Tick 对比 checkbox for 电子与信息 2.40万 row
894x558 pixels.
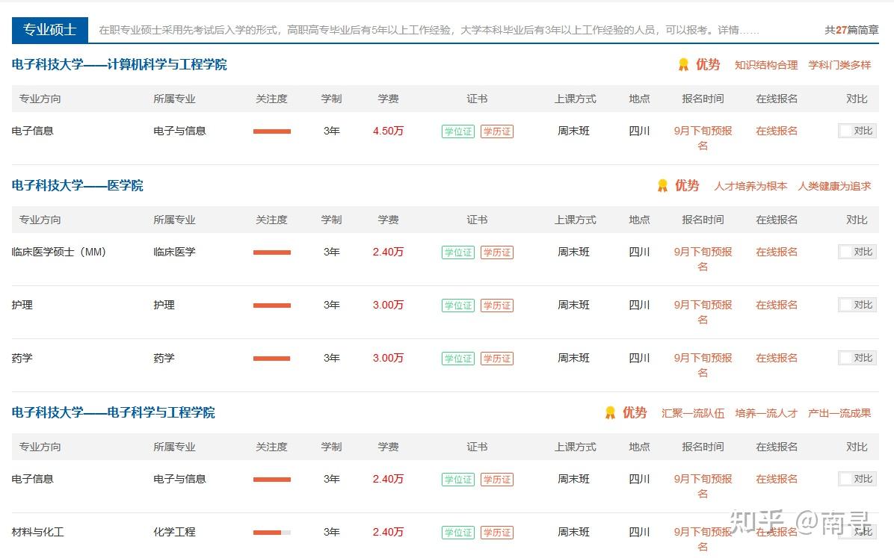[x=845, y=478]
